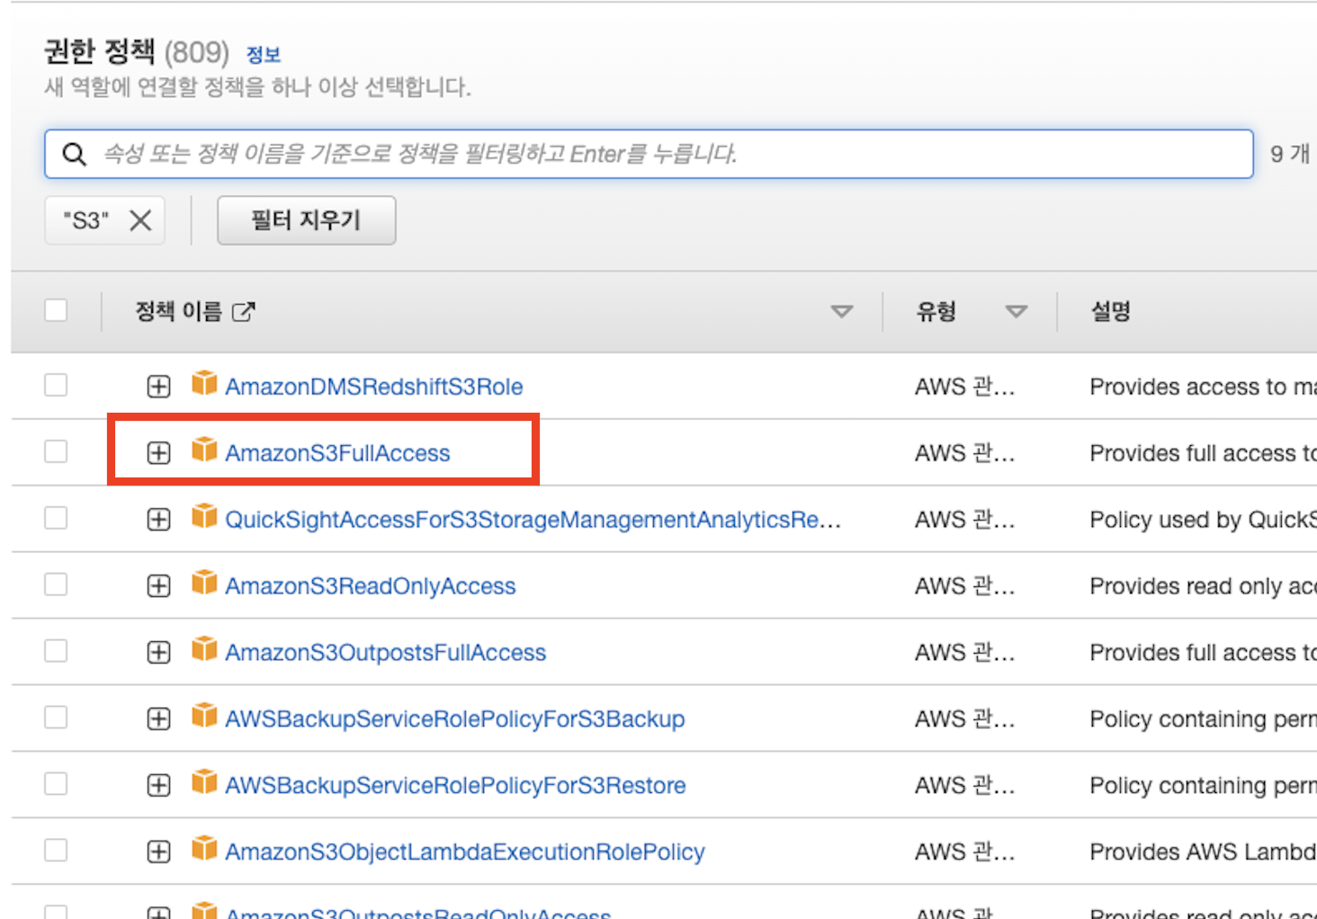1317x919 pixels.
Task: Open the AWSBackupServiceRolePolicyForS3Backup link
Action: [x=455, y=719]
